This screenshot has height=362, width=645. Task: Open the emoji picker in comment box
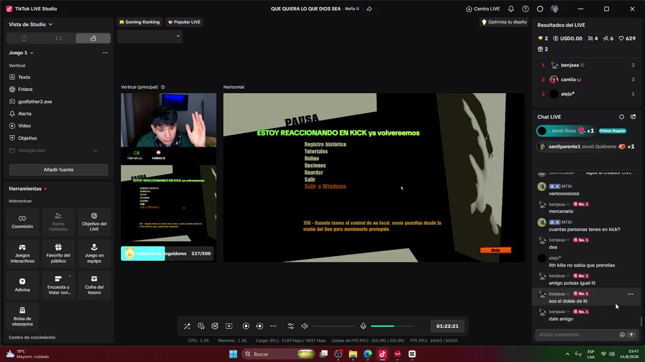[x=622, y=335]
